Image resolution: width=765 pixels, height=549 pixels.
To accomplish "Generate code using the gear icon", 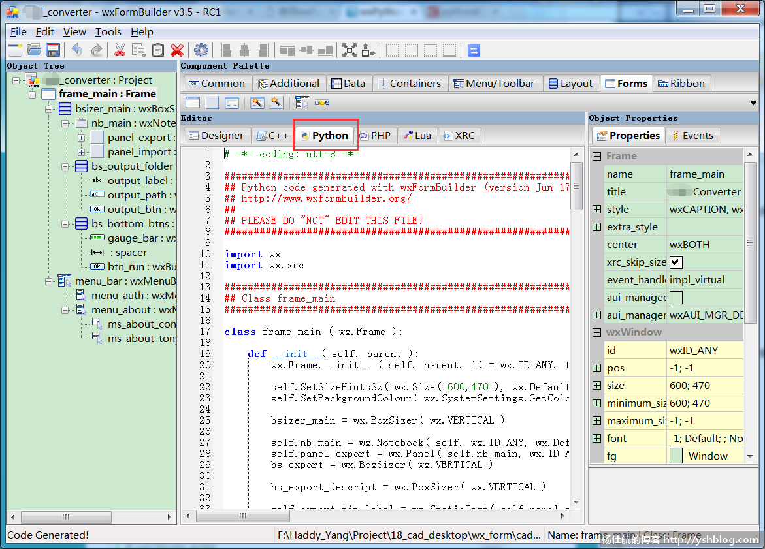I will (201, 50).
